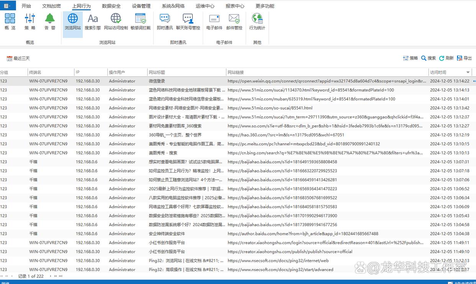Select the 如何监控员工上网行为 title cell
The image size is (476, 284).
187,171
